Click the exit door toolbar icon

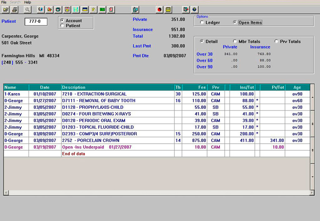click(x=186, y=10)
